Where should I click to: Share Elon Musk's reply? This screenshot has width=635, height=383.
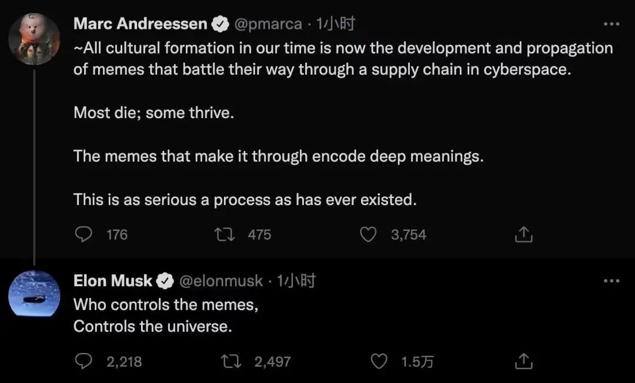523,361
